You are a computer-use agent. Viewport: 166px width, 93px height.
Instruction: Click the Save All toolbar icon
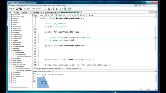point(21,9)
